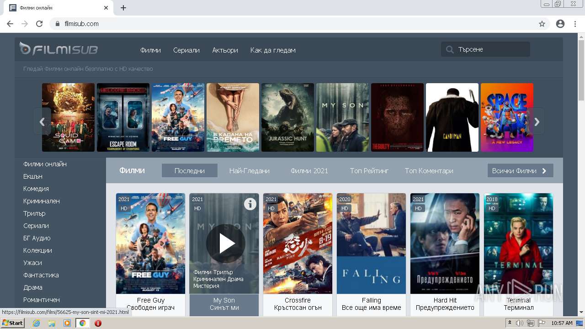Open Terminal movie card
This screenshot has height=329, width=585.
pos(518,254)
